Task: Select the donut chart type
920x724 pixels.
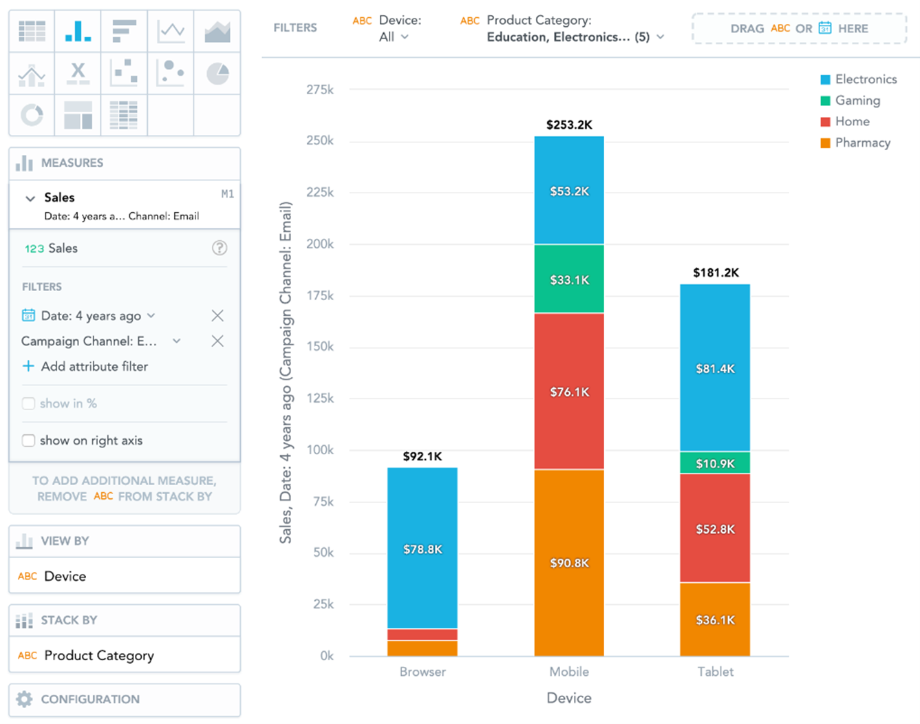Action: point(32,115)
